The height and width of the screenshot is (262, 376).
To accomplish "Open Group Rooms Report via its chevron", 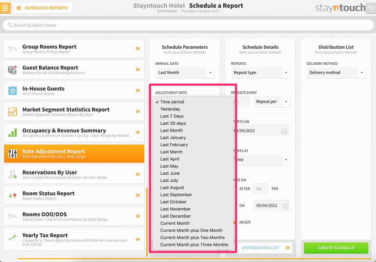I will (138, 48).
